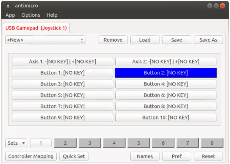Click the Save As button

click(208, 40)
